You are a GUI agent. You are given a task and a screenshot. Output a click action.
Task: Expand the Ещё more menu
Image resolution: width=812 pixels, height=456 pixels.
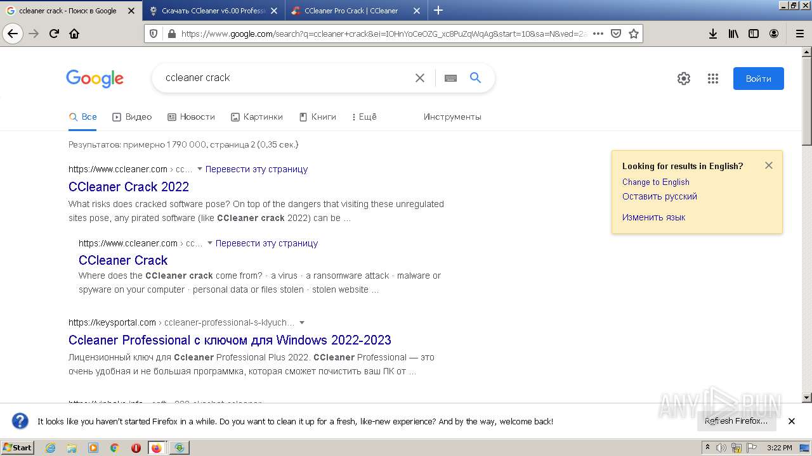[364, 117]
